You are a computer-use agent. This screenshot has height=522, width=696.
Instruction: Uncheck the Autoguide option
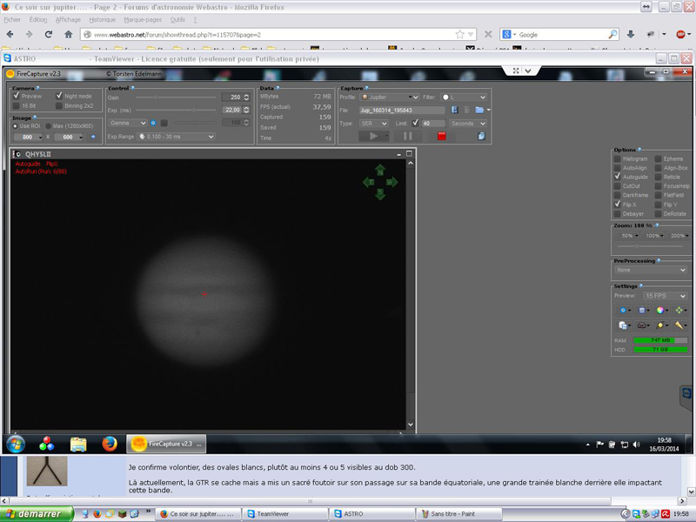(618, 177)
